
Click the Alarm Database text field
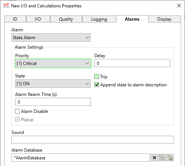(x=81, y=158)
